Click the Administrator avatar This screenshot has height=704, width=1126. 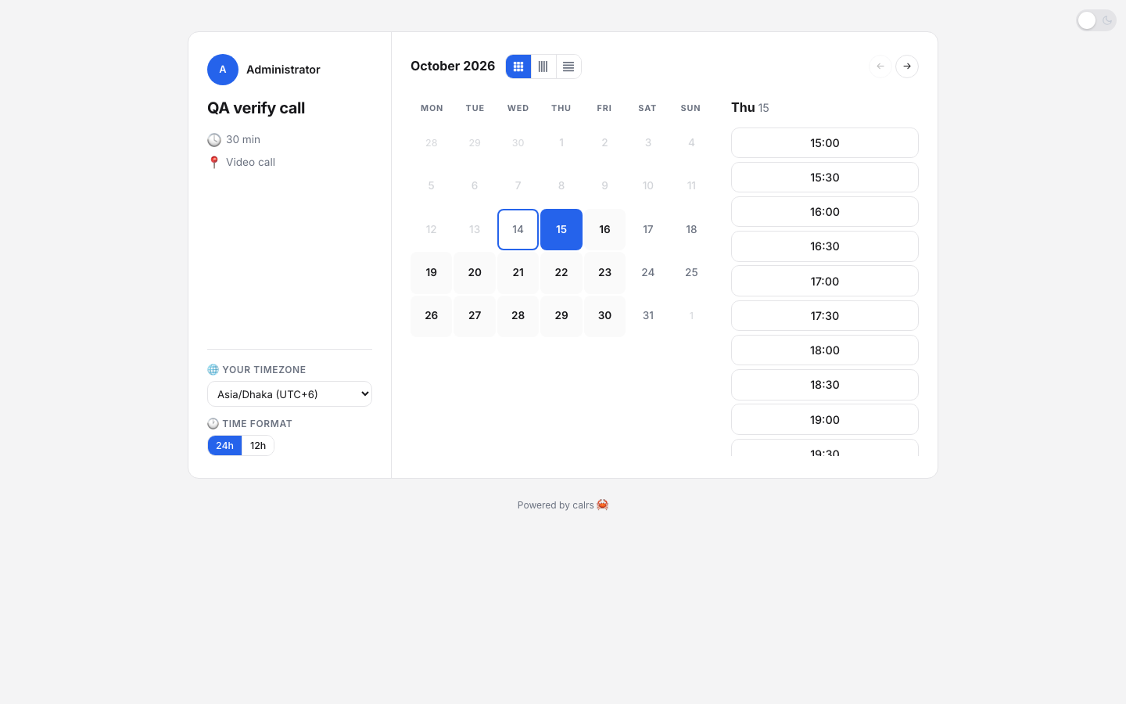click(223, 70)
